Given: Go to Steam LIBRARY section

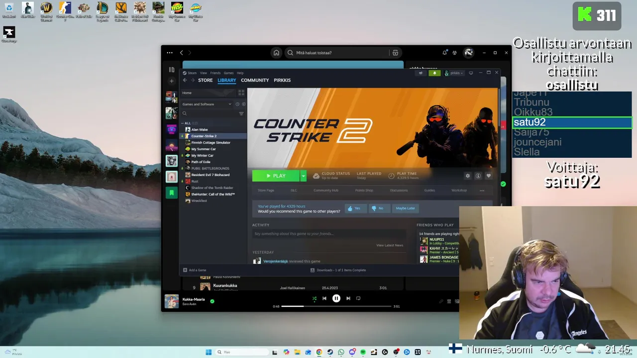Looking at the screenshot, I should point(226,80).
